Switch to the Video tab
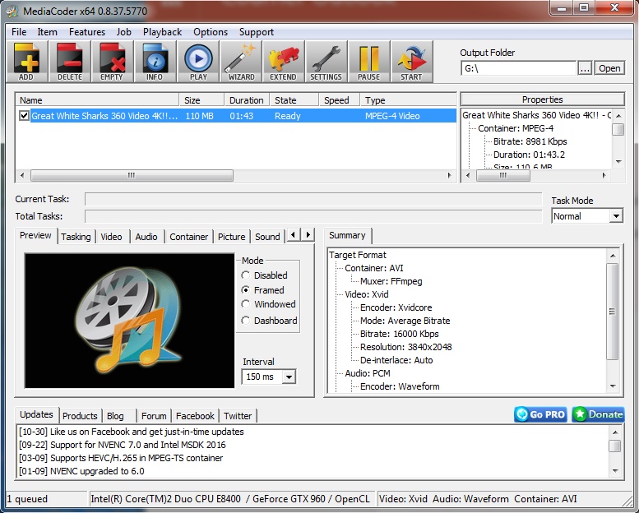 pos(111,237)
